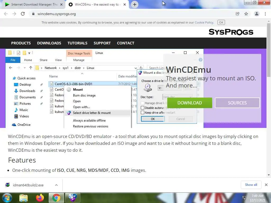Click the green DOWNLOAD button
271x203 pixels.
[189, 103]
